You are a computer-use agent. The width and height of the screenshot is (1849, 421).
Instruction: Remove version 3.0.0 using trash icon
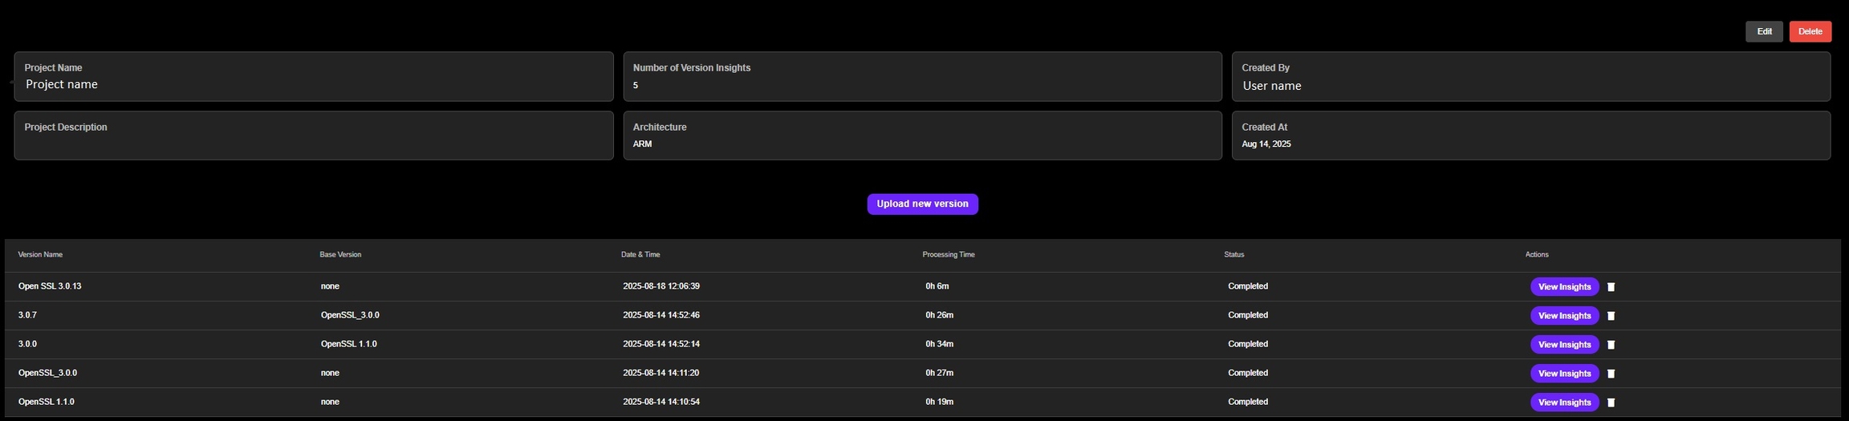click(x=1611, y=345)
